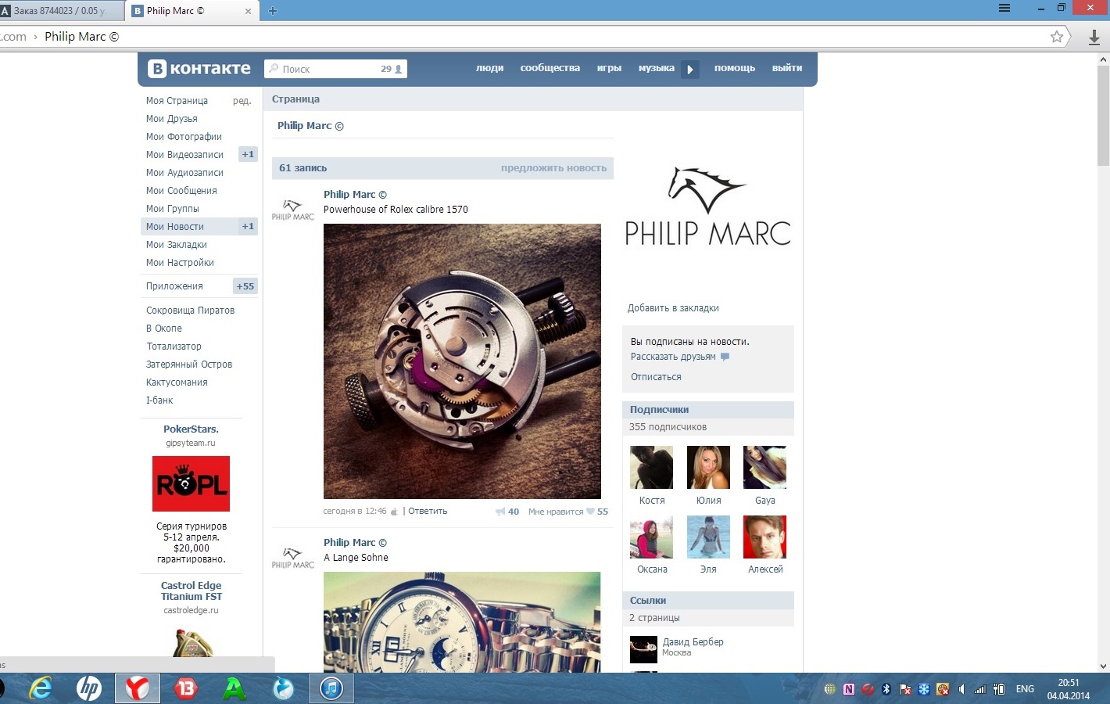Open Мои Видеозаписи
Image resolution: width=1110 pixels, height=704 pixels.
point(184,155)
